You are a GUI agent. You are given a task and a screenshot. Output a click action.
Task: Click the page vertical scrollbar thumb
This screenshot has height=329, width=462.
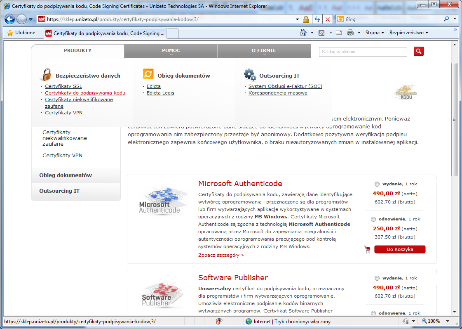tap(455, 119)
